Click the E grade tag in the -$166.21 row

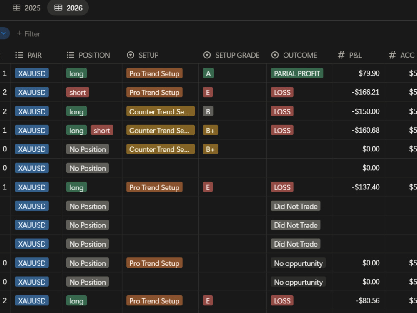point(208,92)
